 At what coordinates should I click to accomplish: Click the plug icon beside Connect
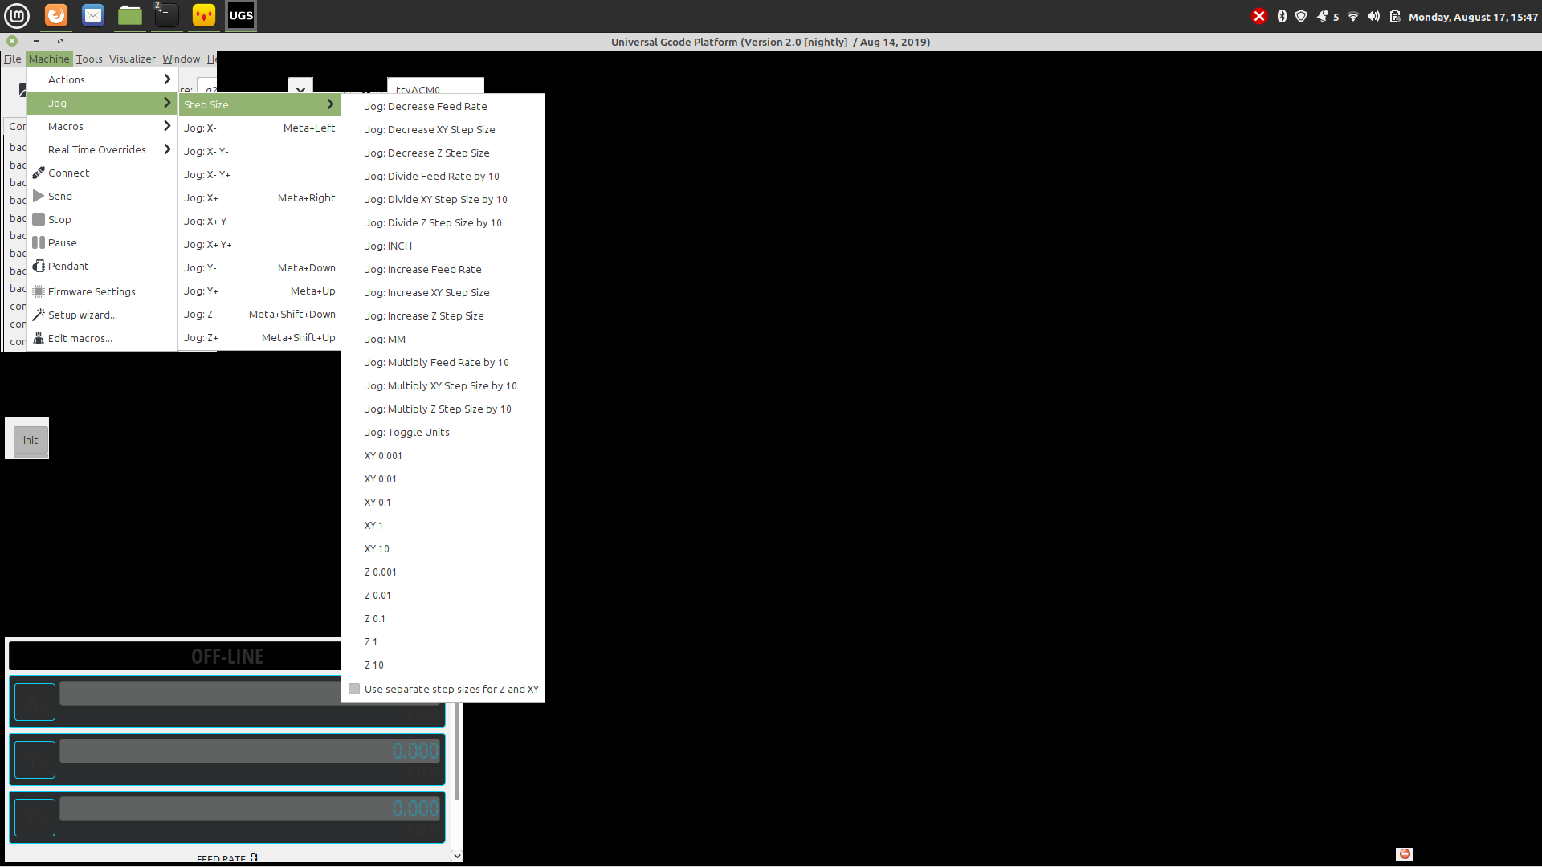(39, 173)
